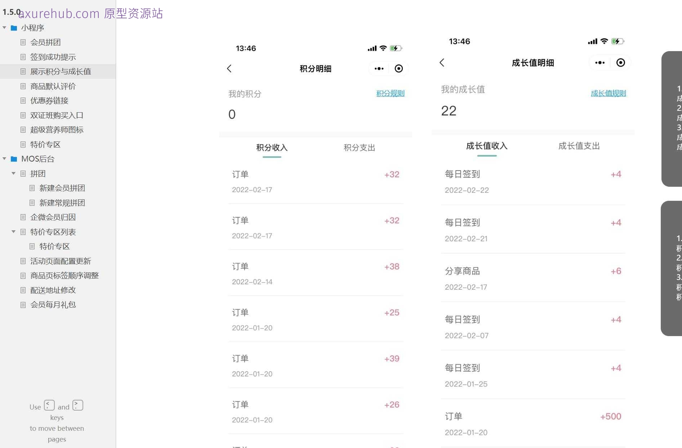Select 配送地址修改 in the sidebar

[53, 290]
